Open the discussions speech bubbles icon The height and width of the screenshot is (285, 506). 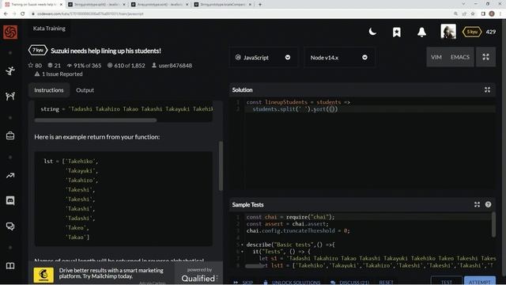pos(10,226)
